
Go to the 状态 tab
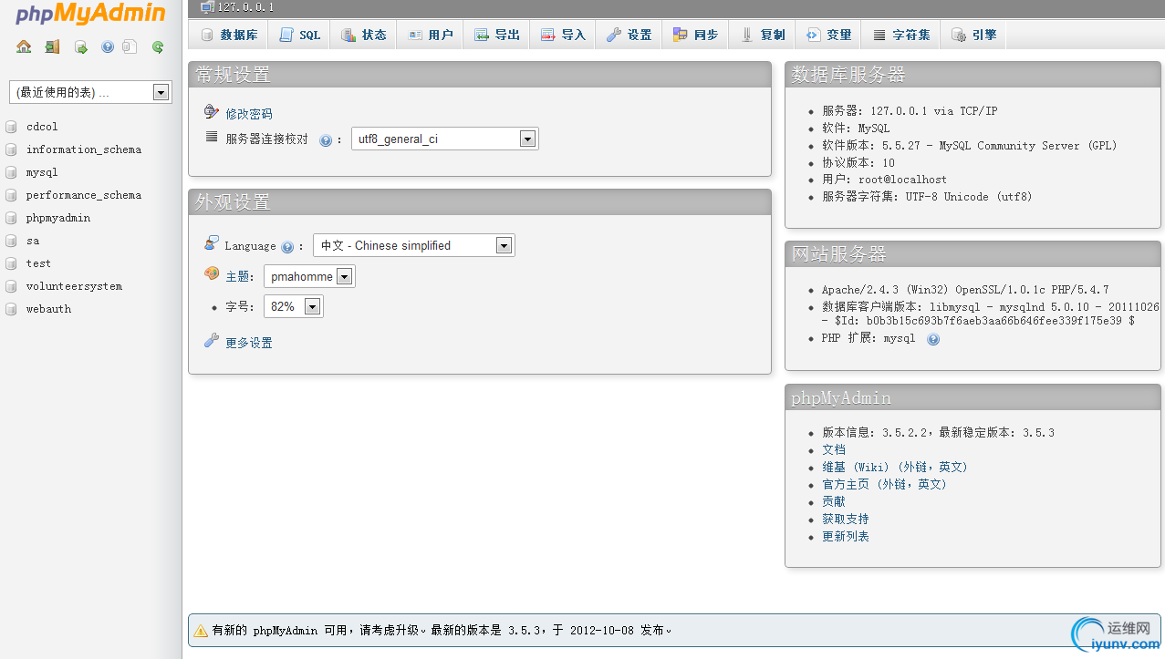click(363, 35)
